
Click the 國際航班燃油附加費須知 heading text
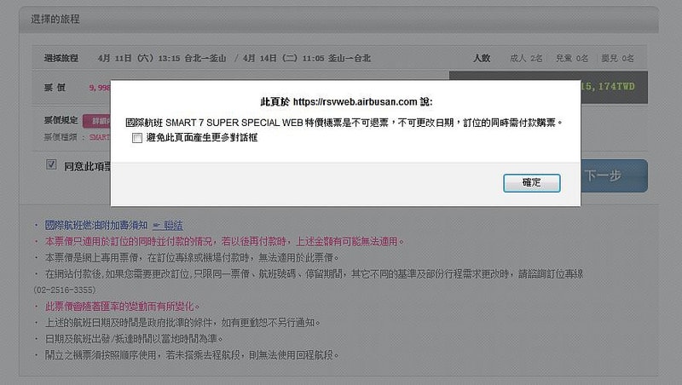pyautogui.click(x=96, y=225)
